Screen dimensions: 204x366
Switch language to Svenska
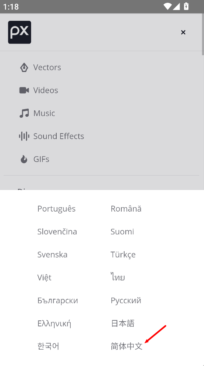(x=52, y=254)
